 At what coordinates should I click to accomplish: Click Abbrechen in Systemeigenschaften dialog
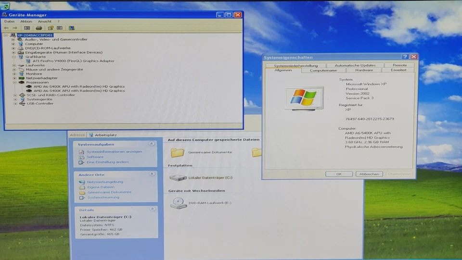pos(369,174)
